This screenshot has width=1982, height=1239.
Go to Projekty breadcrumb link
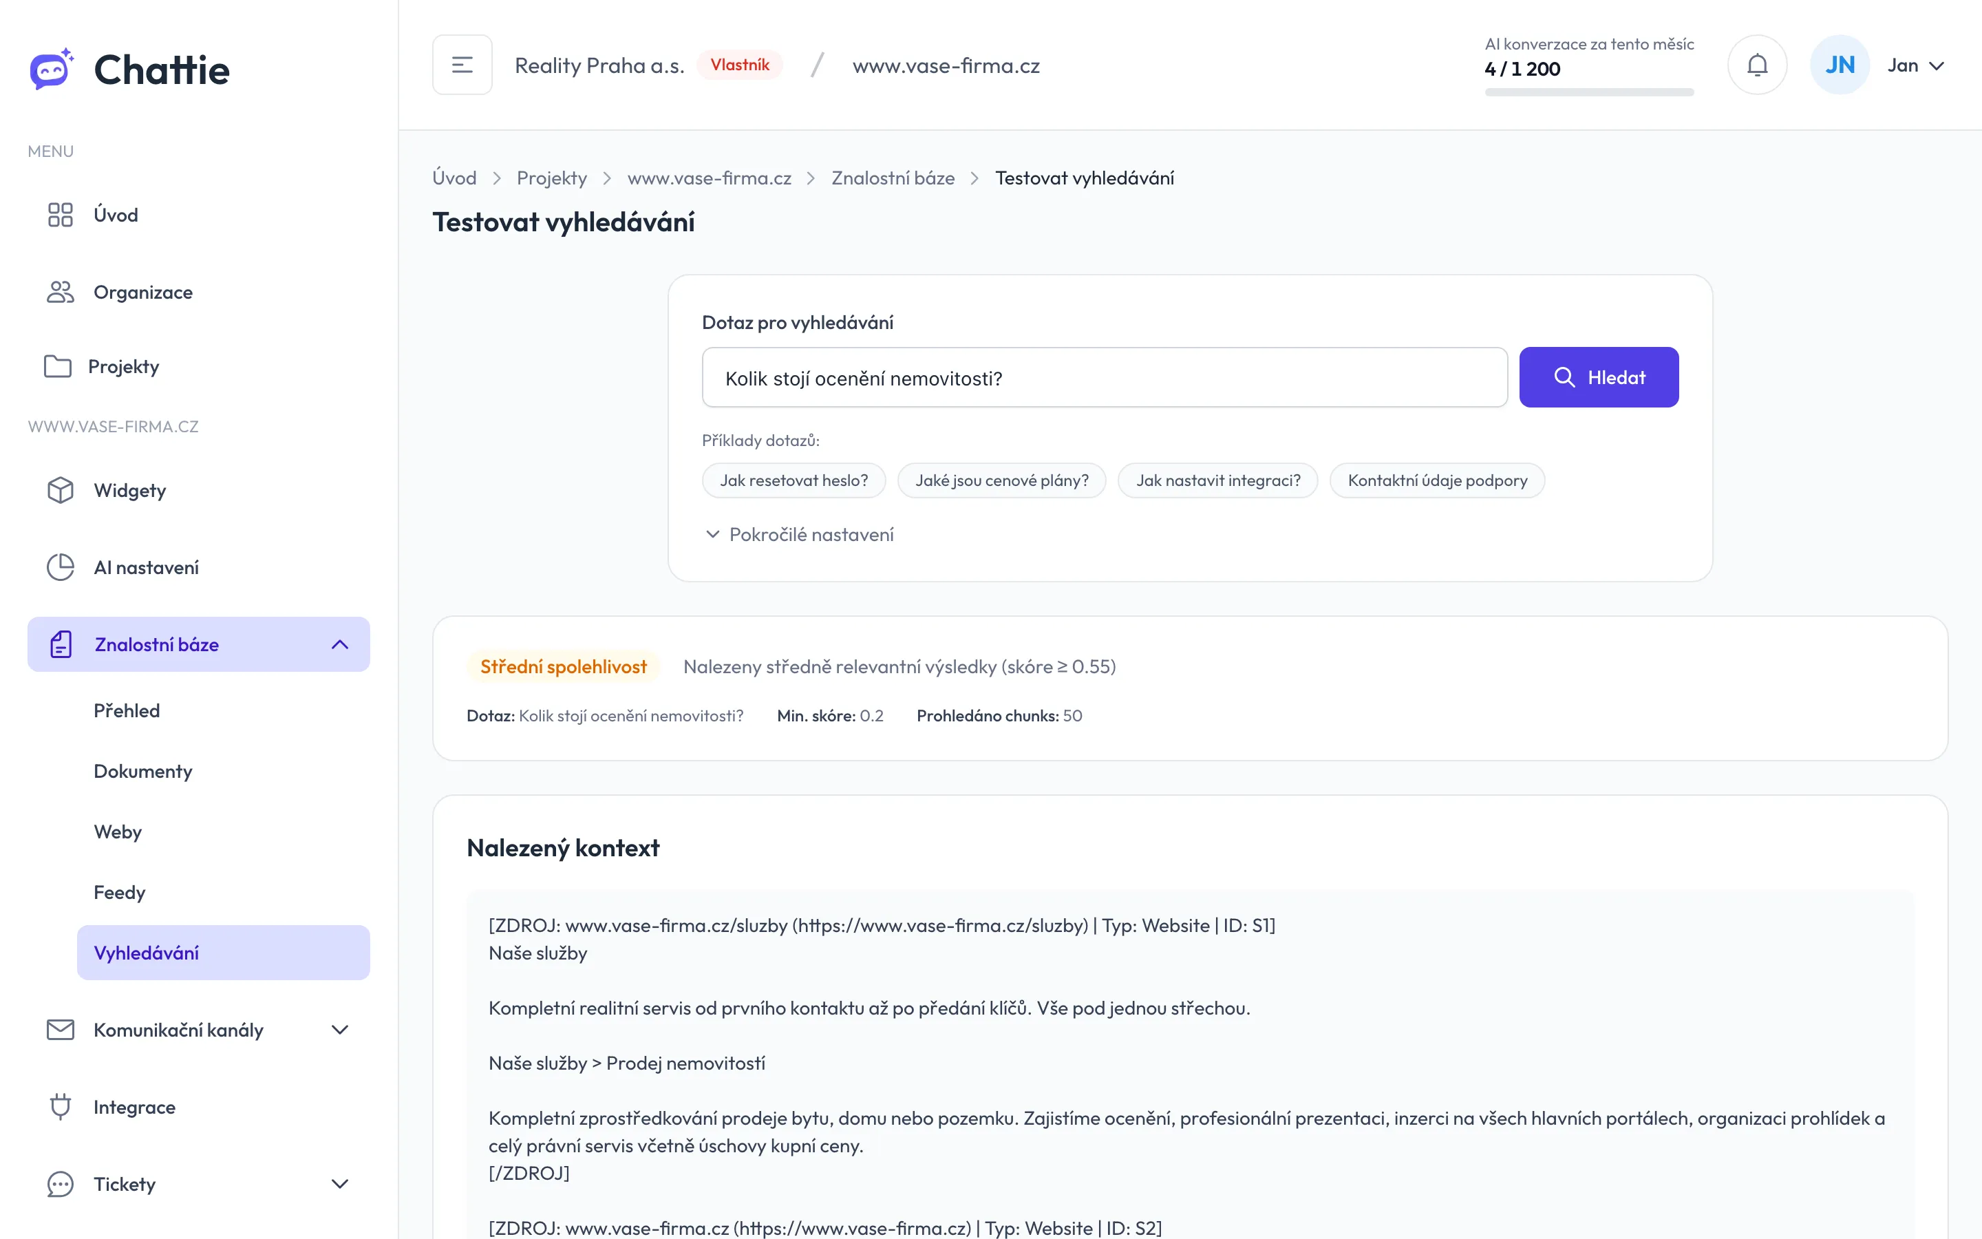[552, 178]
